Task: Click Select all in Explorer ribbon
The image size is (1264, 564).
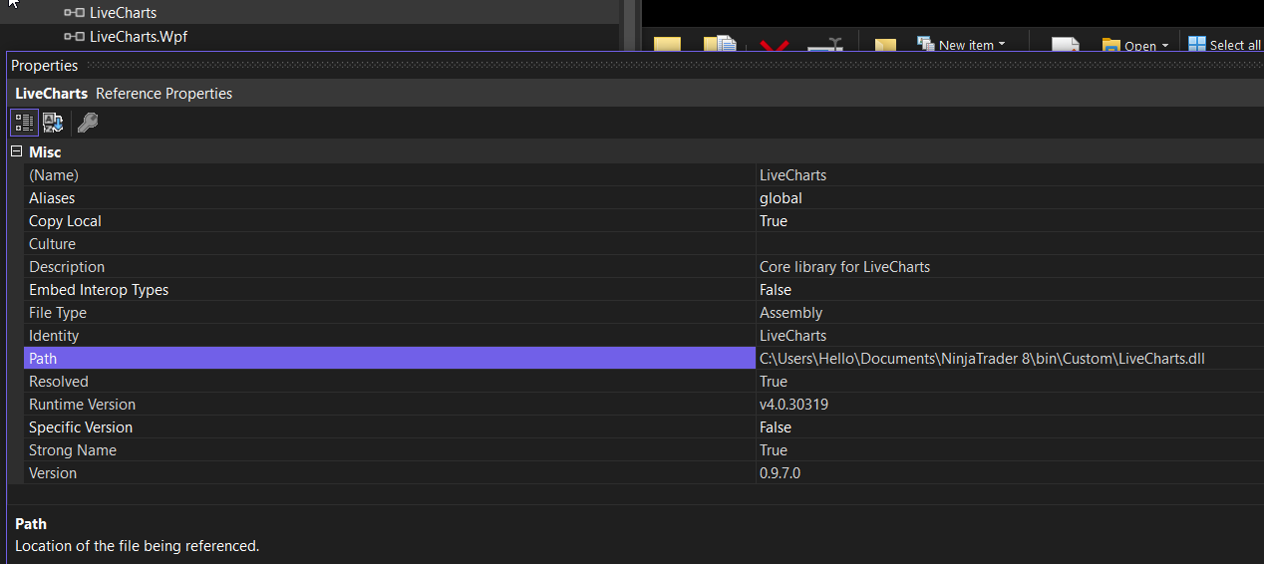Action: tap(1225, 45)
